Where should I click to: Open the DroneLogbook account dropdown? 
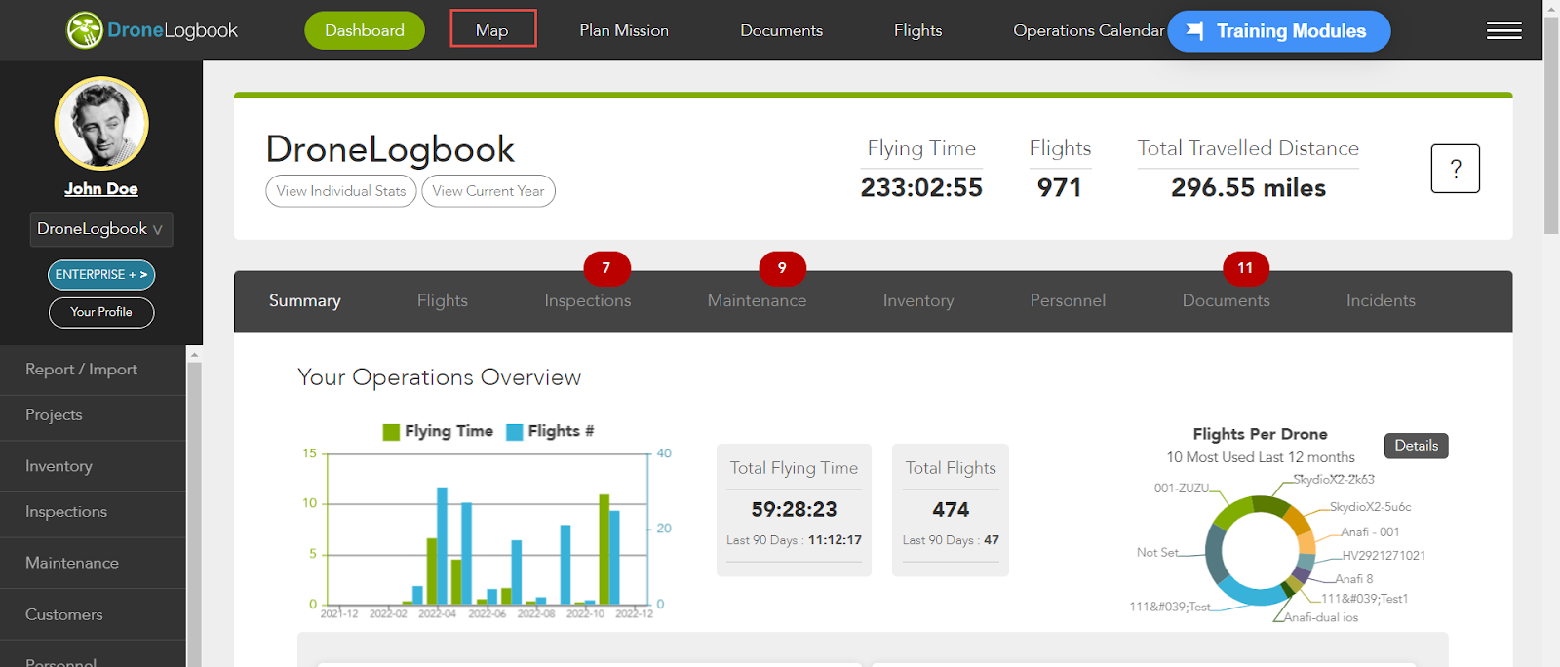point(101,229)
